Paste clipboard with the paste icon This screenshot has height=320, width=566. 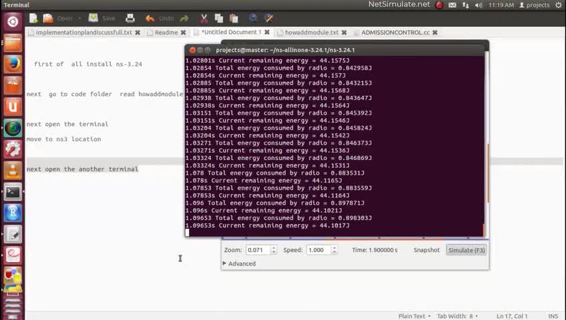tap(234, 19)
